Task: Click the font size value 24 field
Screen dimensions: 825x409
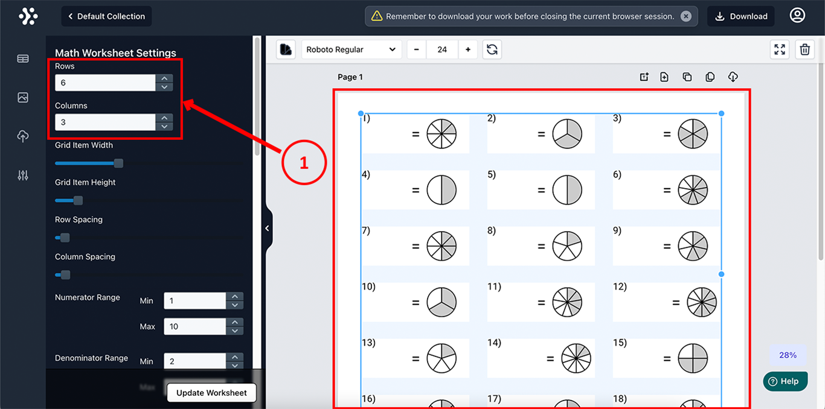Action: [442, 49]
